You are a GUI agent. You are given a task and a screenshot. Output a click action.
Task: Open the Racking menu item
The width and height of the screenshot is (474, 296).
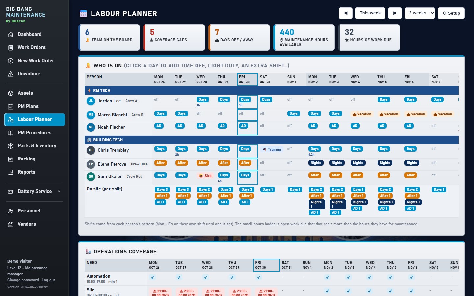35,159
